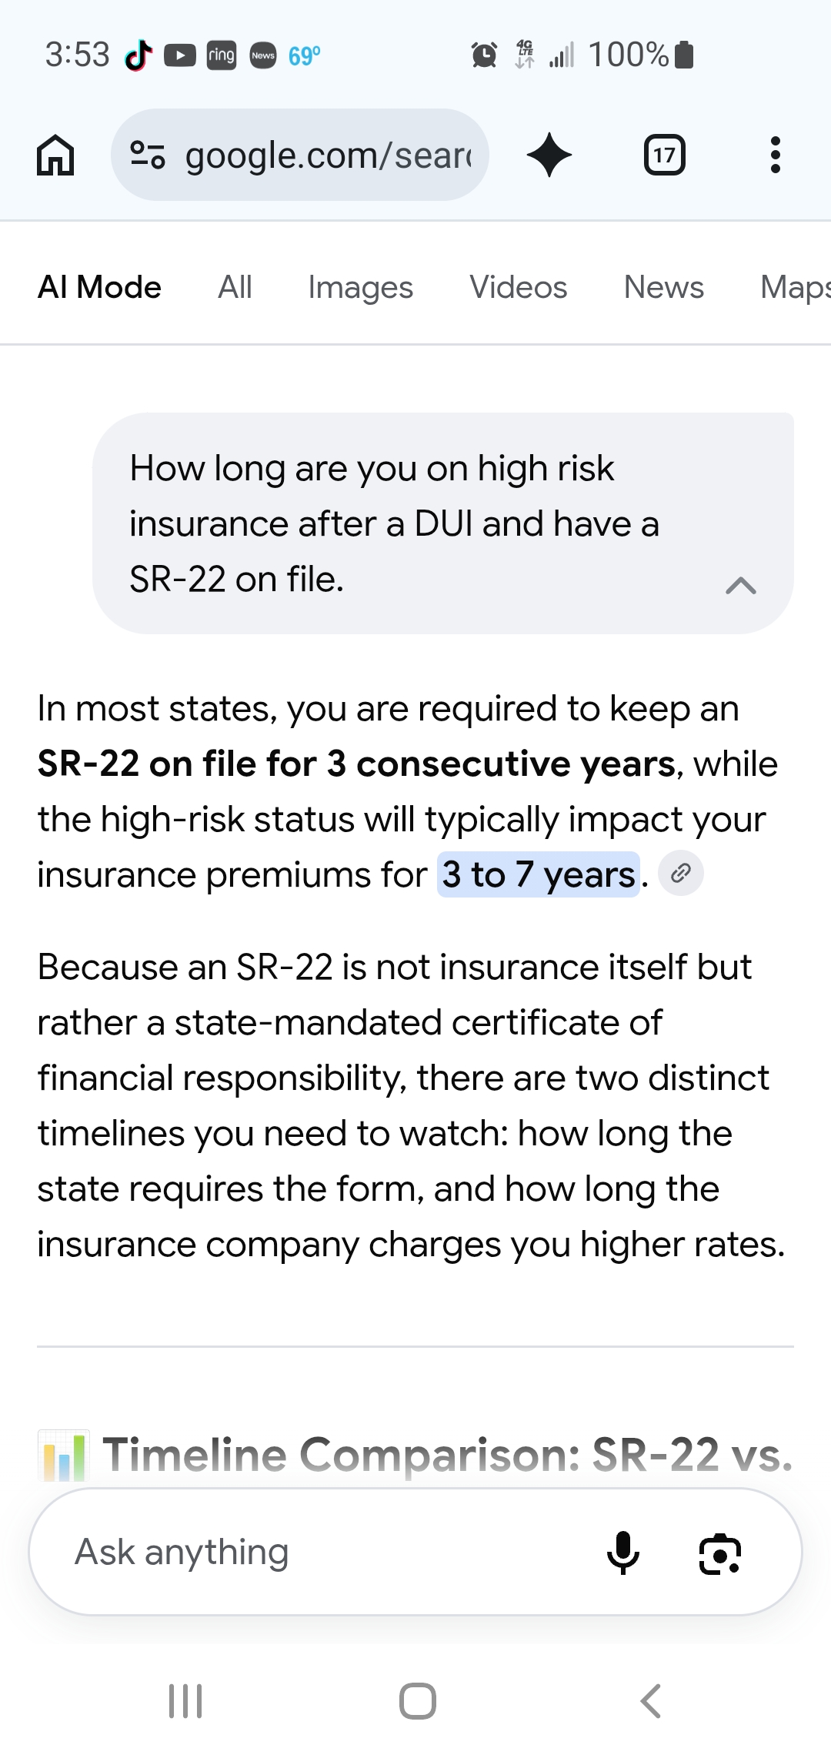The width and height of the screenshot is (831, 1755).
Task: Open Chrome three-dot overflow menu
Action: (x=775, y=155)
